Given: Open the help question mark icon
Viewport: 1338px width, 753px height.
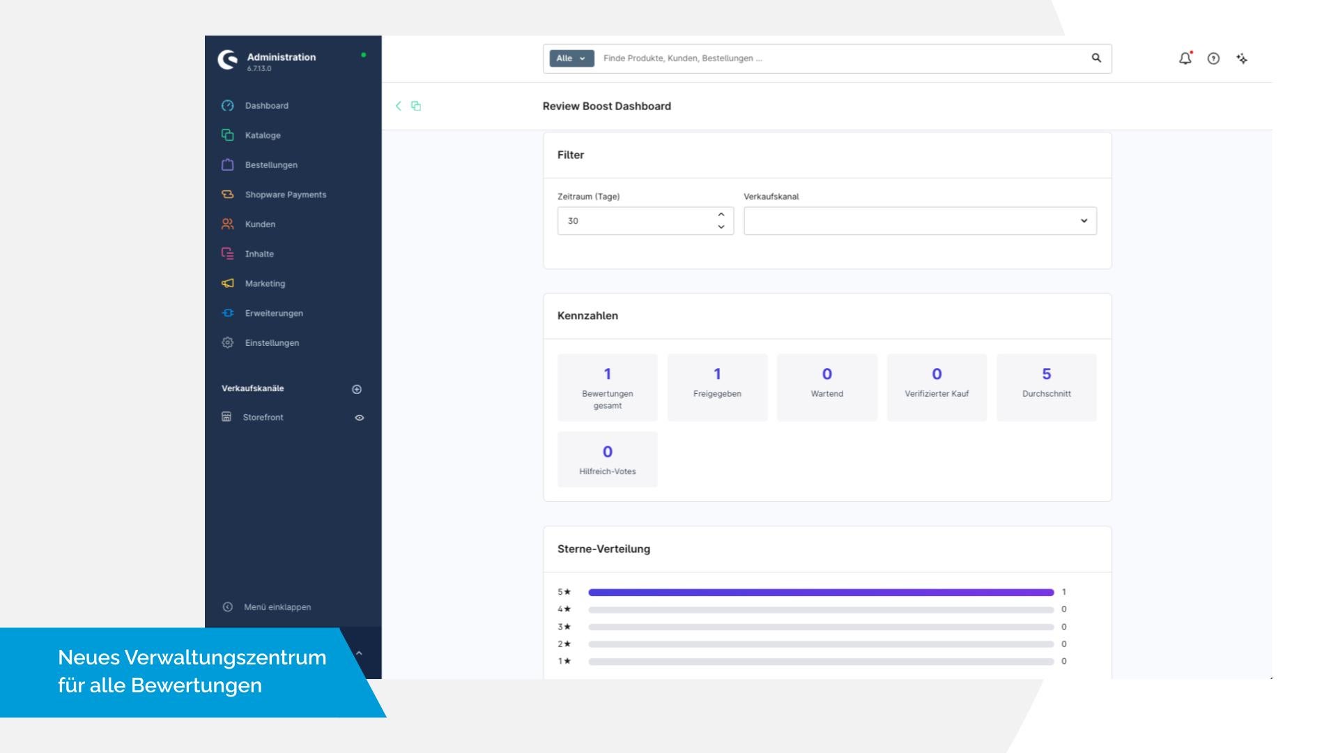Looking at the screenshot, I should 1213,59.
